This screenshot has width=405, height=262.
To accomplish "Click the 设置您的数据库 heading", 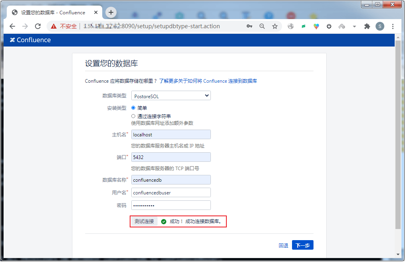I will [111, 63].
